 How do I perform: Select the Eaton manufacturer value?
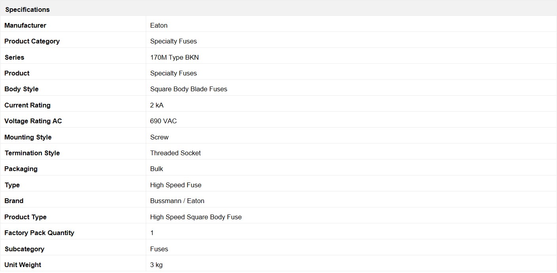pos(159,25)
